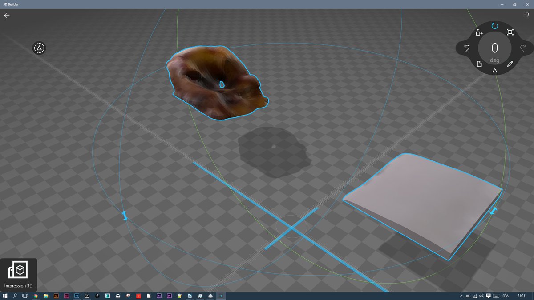Open the touch keyboard icon
534x300 pixels.
[496, 296]
